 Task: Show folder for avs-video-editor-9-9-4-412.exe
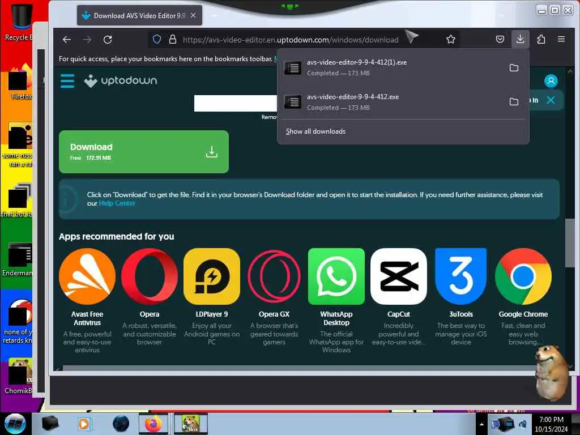click(x=514, y=102)
